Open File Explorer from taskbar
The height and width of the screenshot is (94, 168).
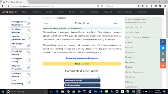coord(63,92)
